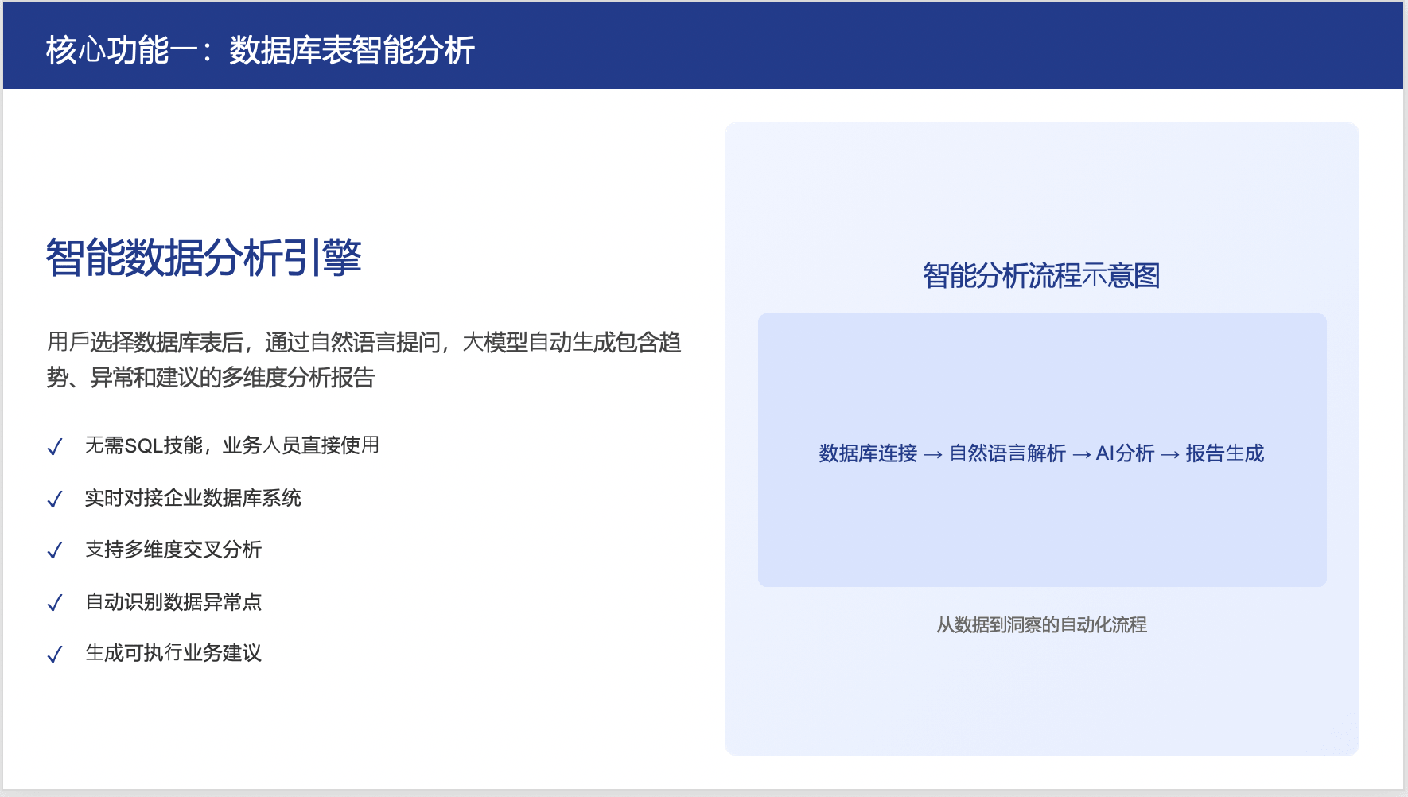This screenshot has width=1408, height=797.
Task: Click the arrow after 数据库连接
Action: click(x=933, y=454)
